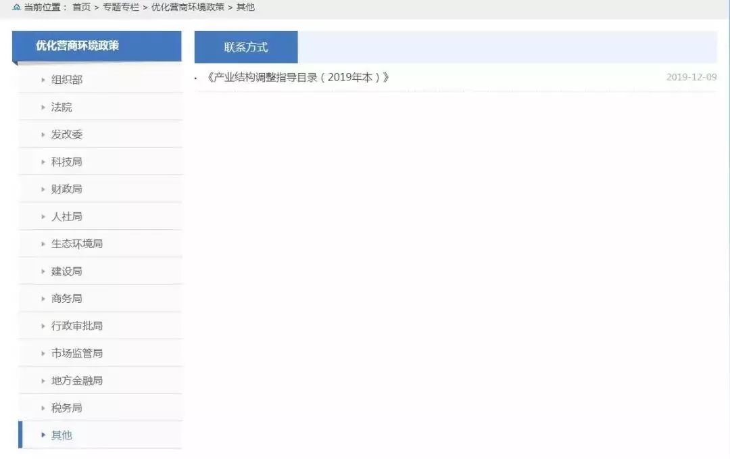Viewport: 730px width, 459px height.
Task: Open the 首页 breadcrumb link
Action: [x=81, y=7]
